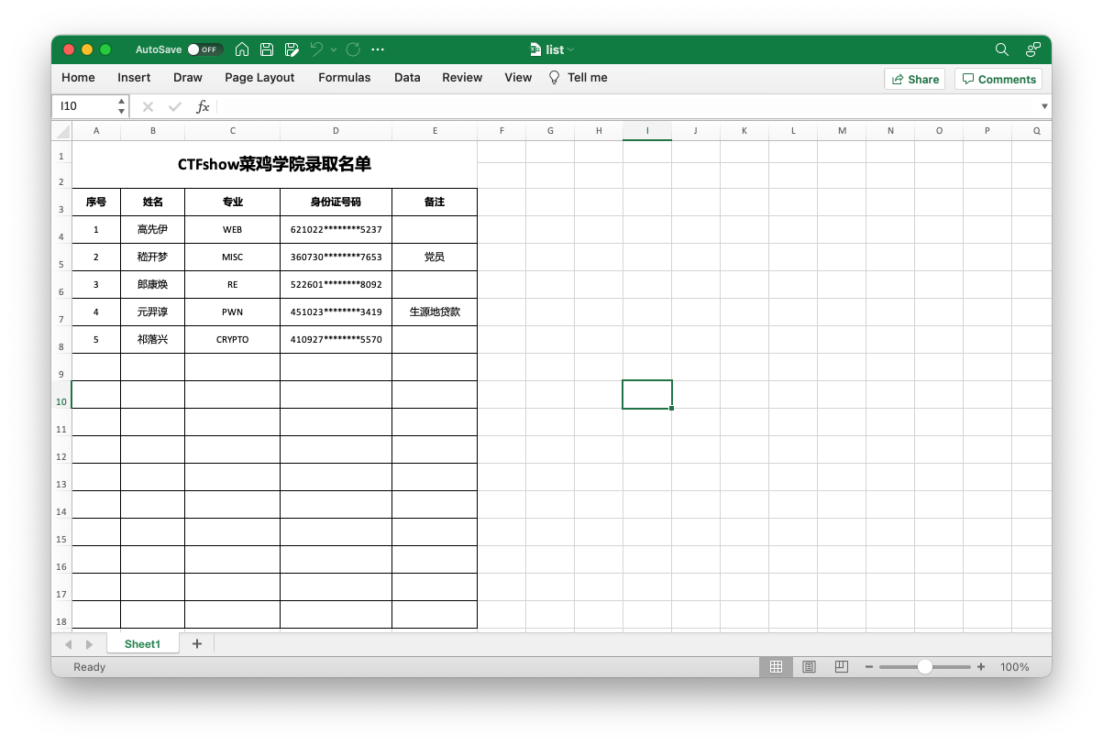Click the Undo arrow icon

pos(316,49)
